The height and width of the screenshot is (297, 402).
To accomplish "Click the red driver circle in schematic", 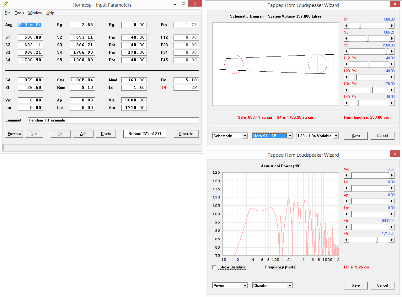I will point(234,64).
